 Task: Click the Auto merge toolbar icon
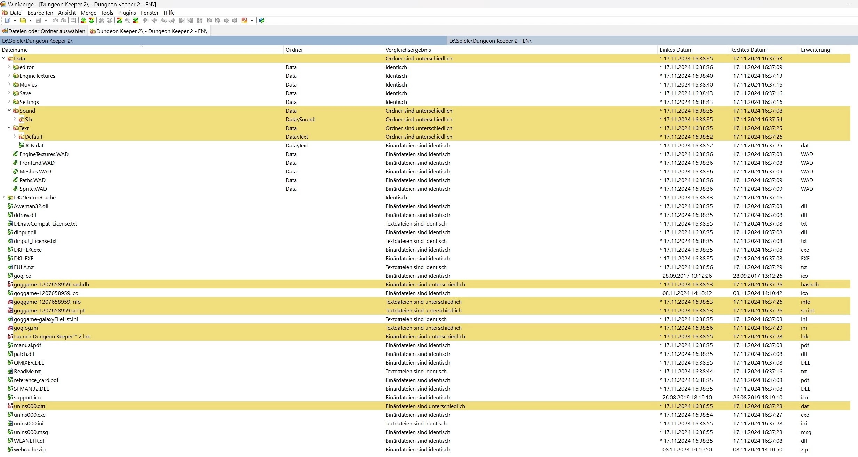pyautogui.click(x=200, y=20)
